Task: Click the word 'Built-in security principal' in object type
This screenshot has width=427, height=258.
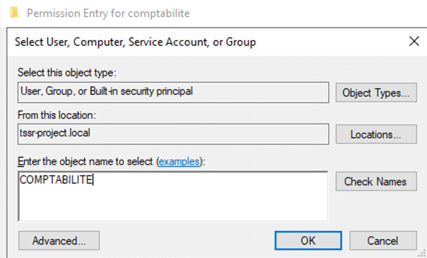Action: click(x=141, y=91)
